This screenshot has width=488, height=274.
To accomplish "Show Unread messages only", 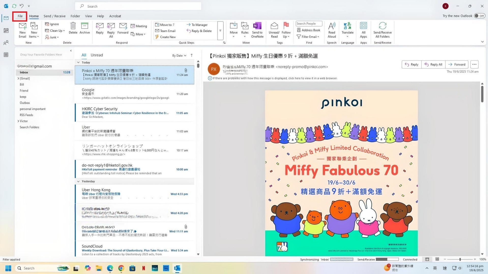I will coord(97,55).
